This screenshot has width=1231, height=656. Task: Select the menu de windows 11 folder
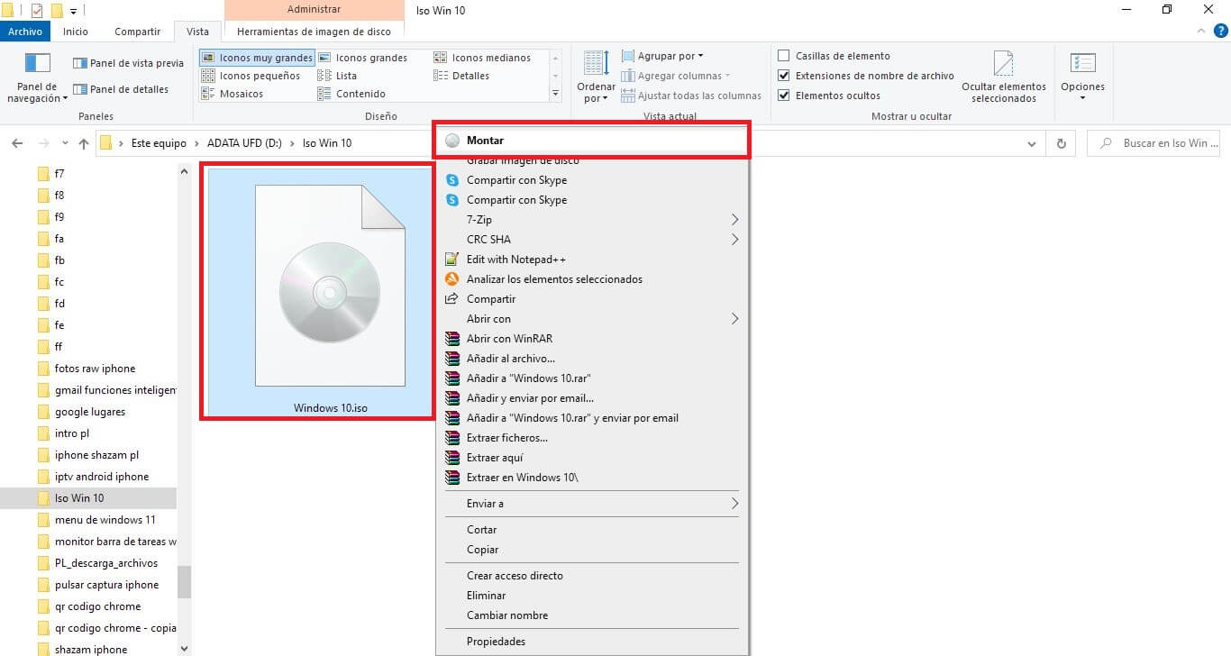pos(105,520)
